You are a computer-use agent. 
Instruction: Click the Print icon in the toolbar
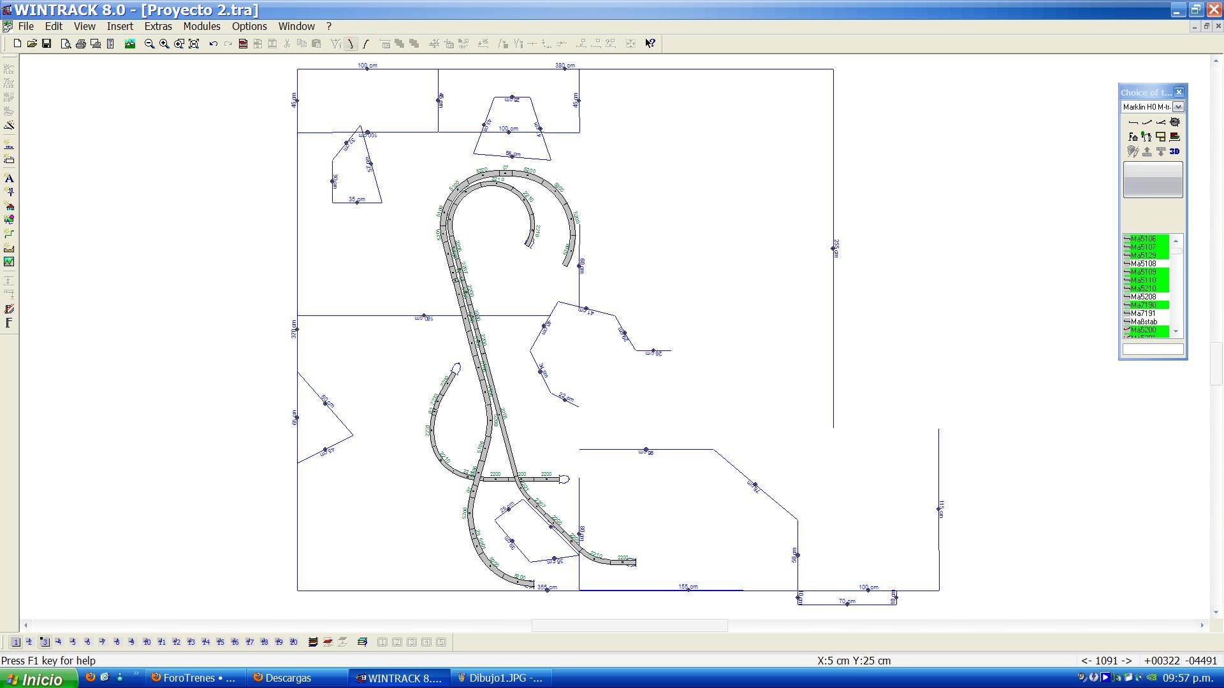[x=80, y=43]
